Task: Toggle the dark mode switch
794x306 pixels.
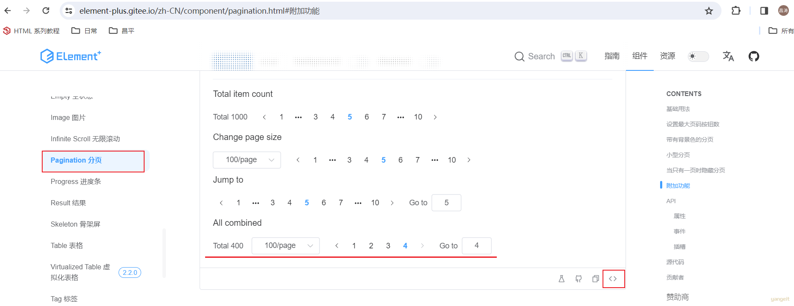Action: pyautogui.click(x=698, y=56)
